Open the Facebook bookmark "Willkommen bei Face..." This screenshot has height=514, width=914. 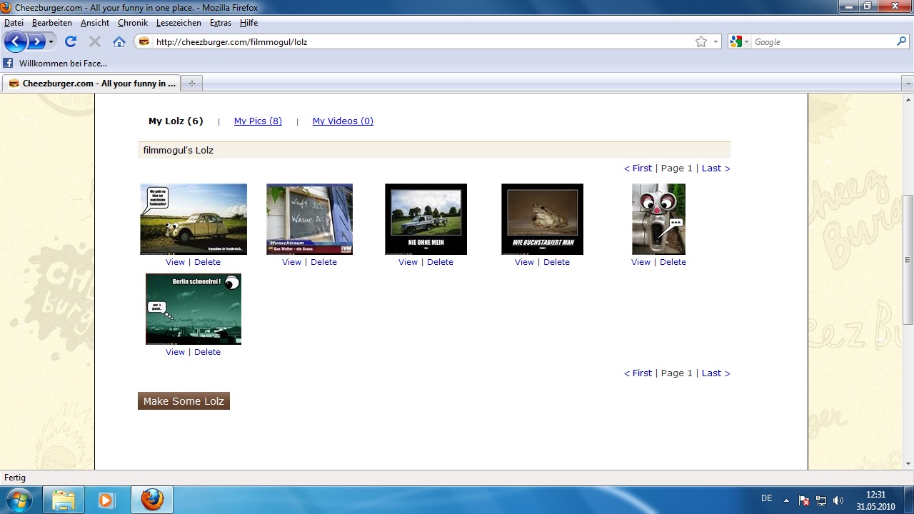tap(56, 64)
